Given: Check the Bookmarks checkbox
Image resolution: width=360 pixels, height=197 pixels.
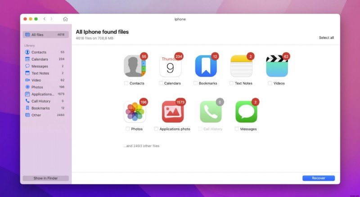Looking at the screenshot, I should click(x=195, y=83).
